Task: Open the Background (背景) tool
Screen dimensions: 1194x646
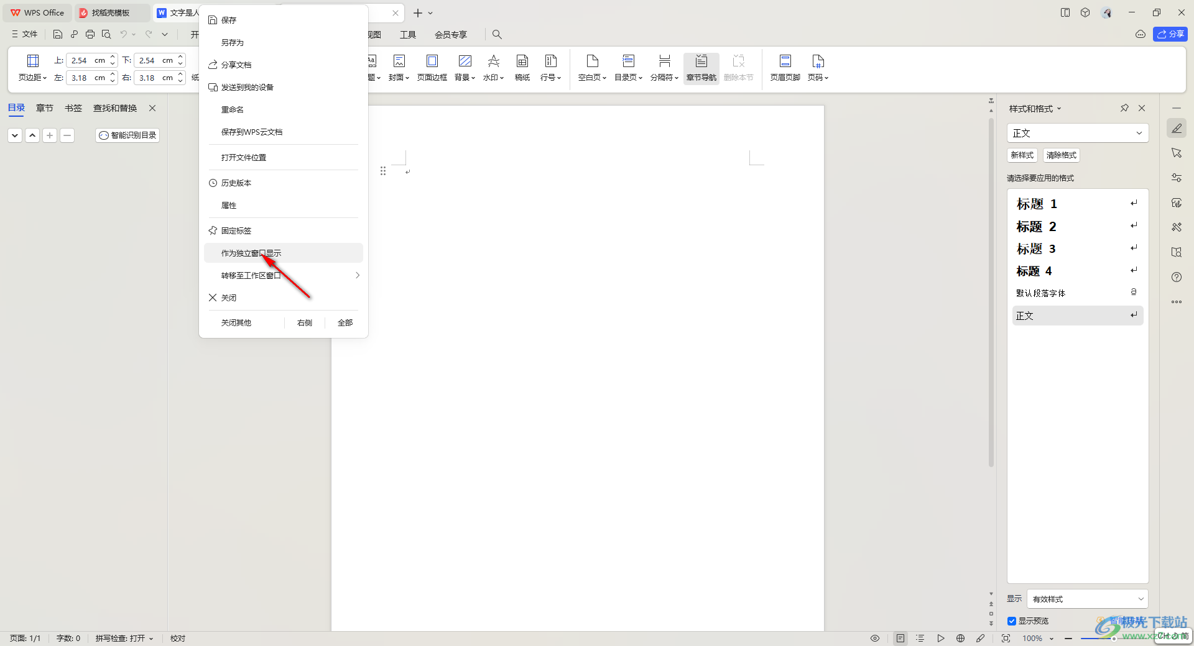Action: 465,68
